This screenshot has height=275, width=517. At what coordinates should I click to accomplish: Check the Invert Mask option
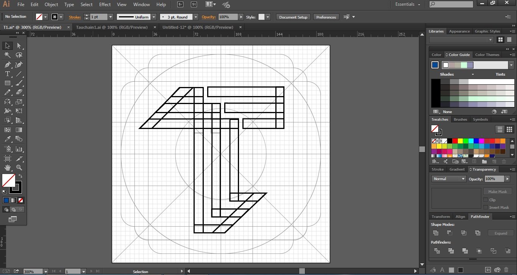[x=486, y=207]
